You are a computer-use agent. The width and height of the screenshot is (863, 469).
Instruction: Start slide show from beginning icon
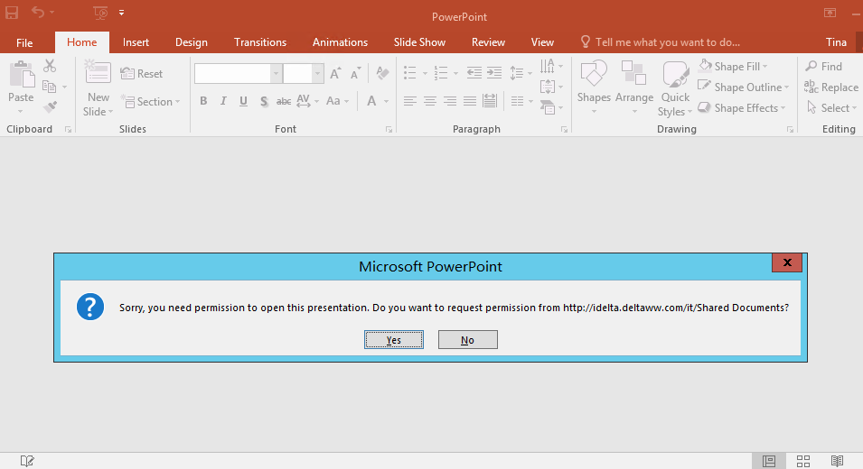[100, 13]
